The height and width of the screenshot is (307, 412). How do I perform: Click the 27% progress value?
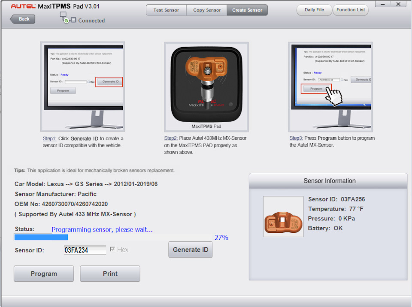(221, 238)
